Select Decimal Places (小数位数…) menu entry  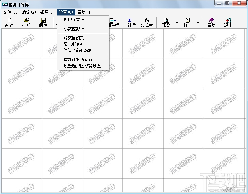pos(83,28)
